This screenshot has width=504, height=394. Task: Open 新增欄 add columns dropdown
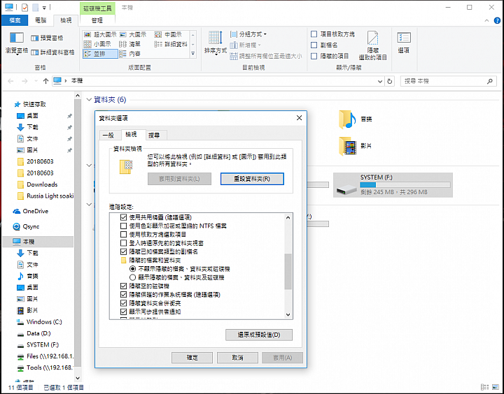click(x=245, y=45)
